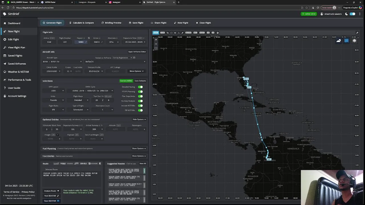
Task: Open the airframe list icon beside Sort by Registration
Action: tap(134, 58)
